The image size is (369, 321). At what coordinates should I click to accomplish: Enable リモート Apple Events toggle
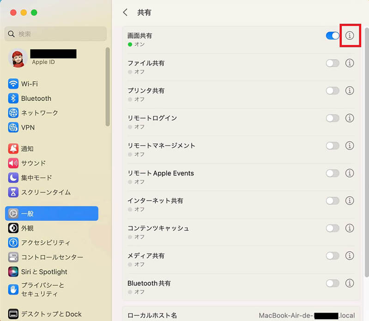(333, 173)
